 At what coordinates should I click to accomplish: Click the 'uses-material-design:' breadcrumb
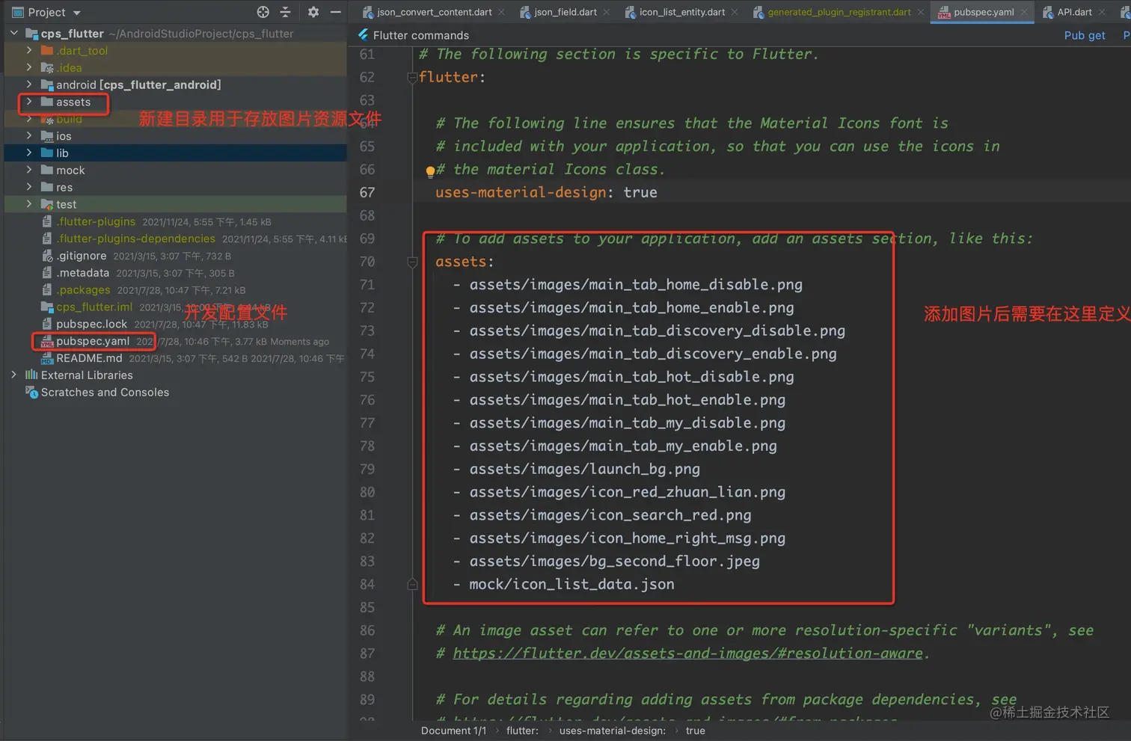[x=613, y=731]
